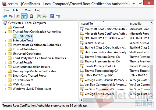Click the horizontal scrollbar right arrow
The height and width of the screenshot is (110, 156).
(147, 100)
